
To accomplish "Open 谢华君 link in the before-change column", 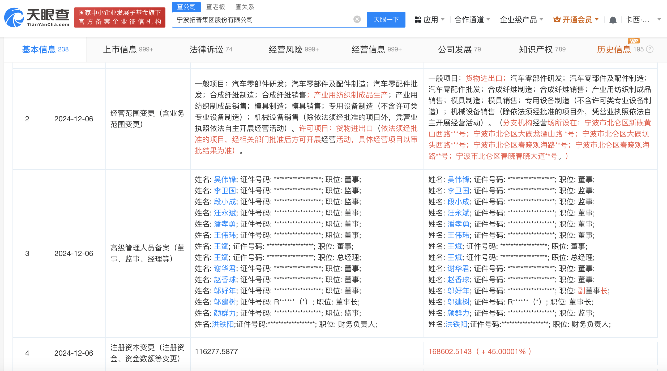I will click(225, 268).
